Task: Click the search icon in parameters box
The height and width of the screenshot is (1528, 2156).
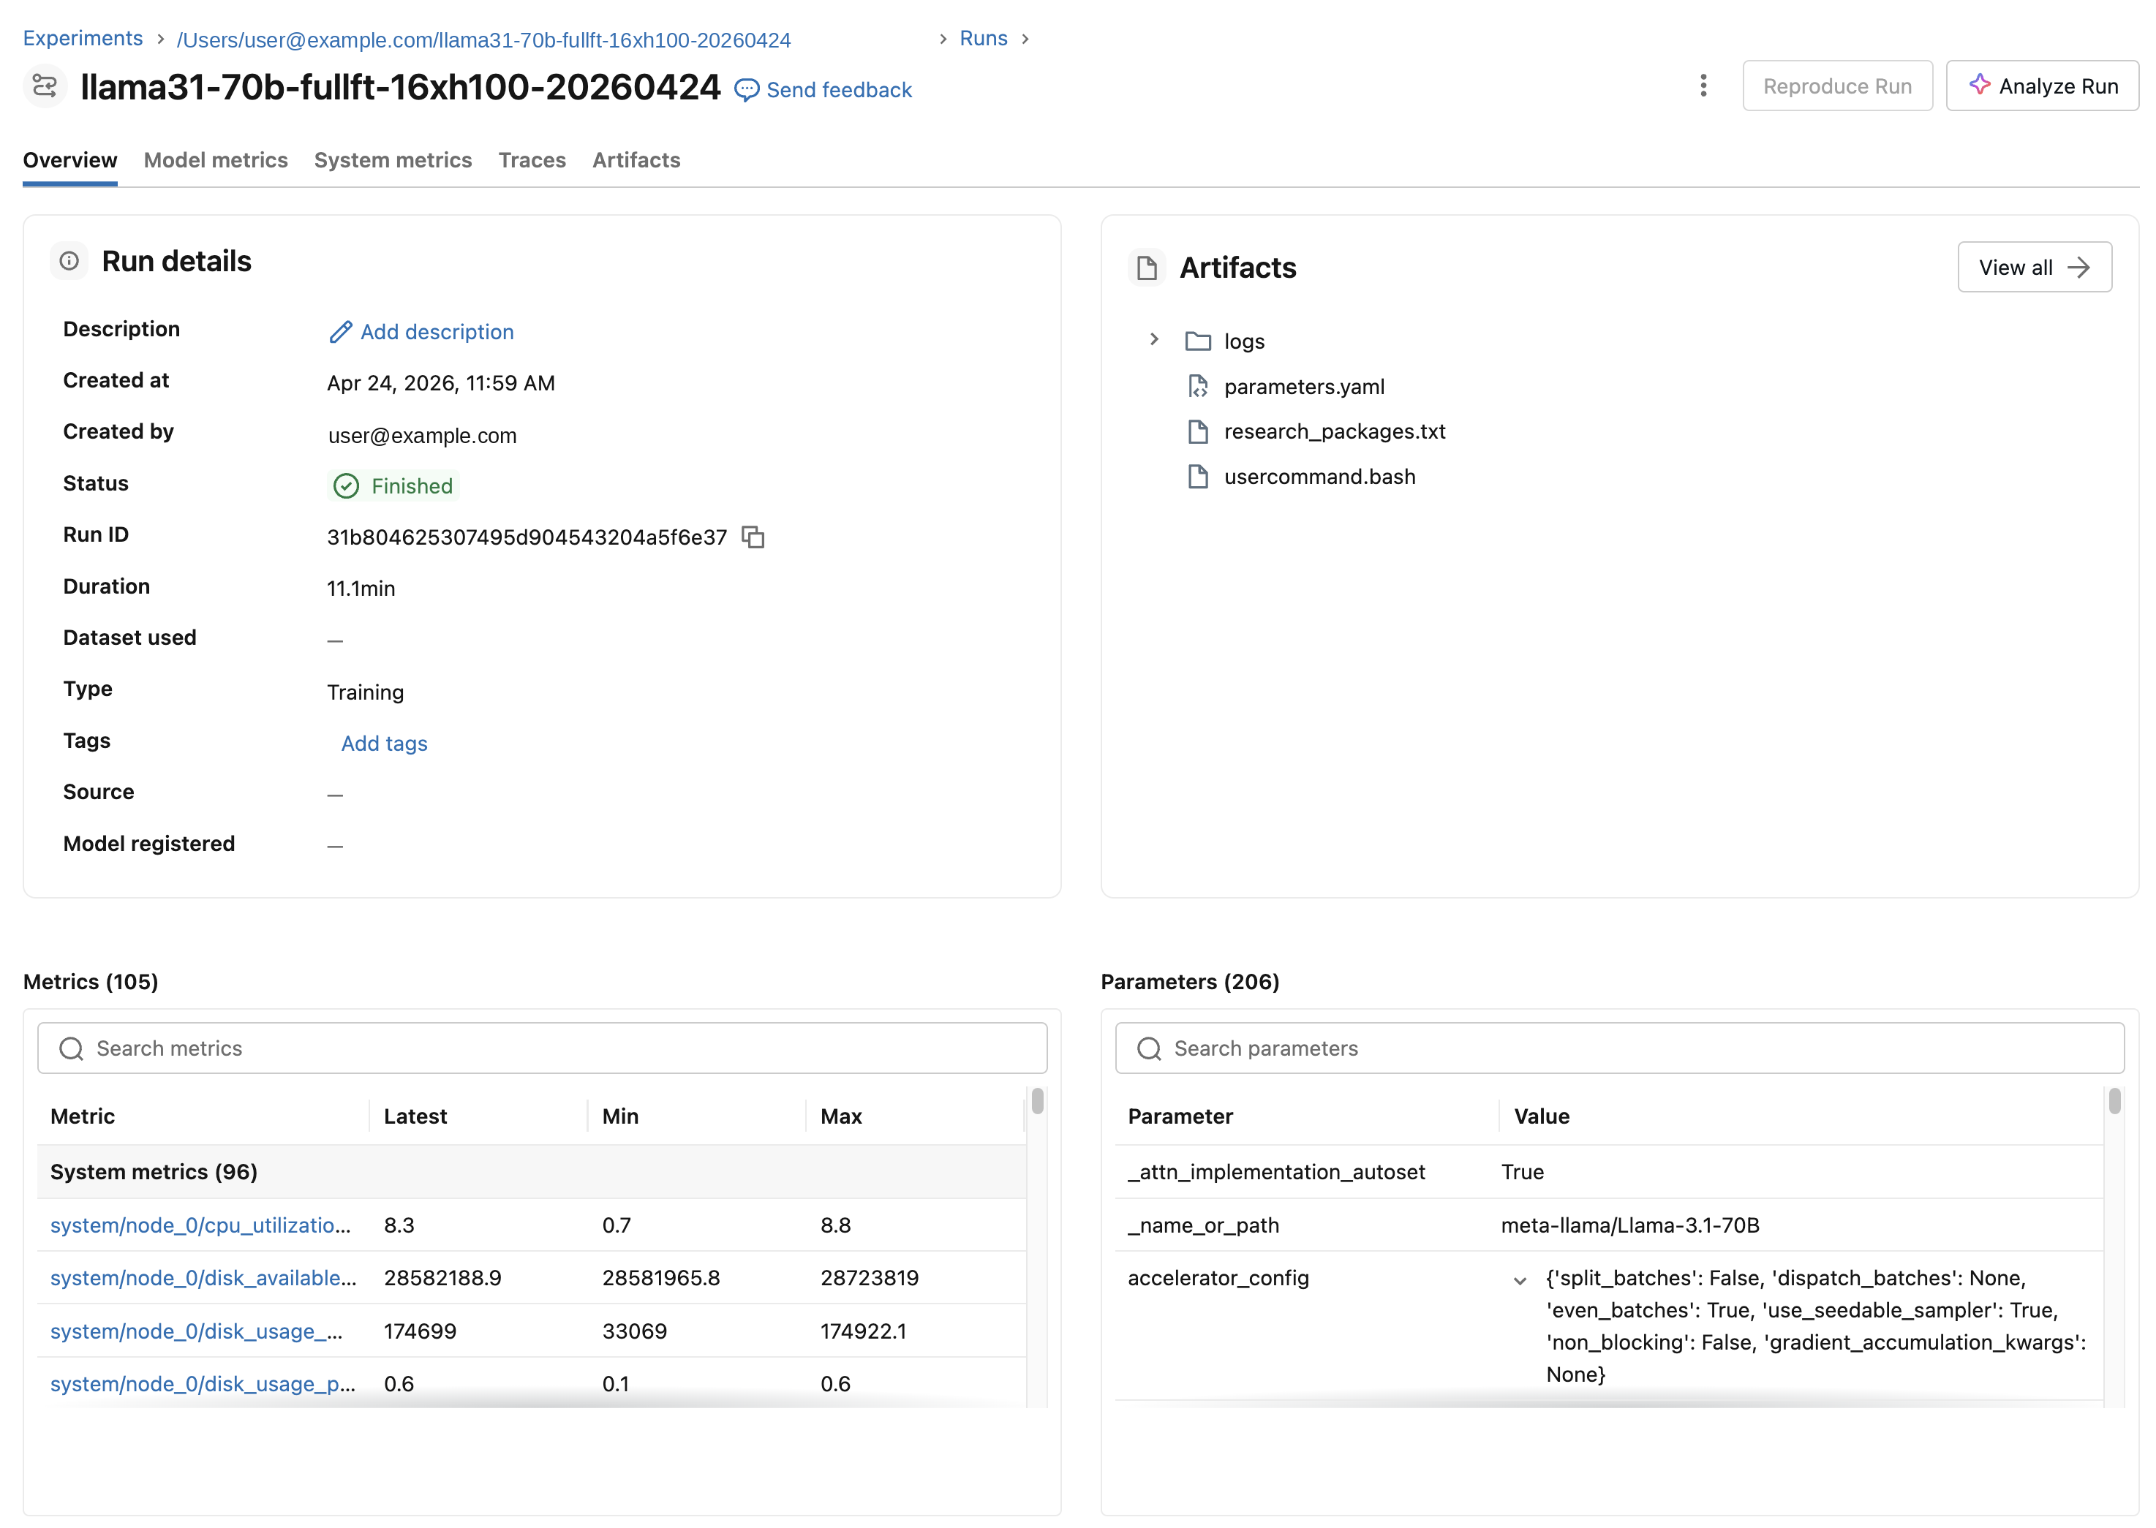Action: [1148, 1048]
